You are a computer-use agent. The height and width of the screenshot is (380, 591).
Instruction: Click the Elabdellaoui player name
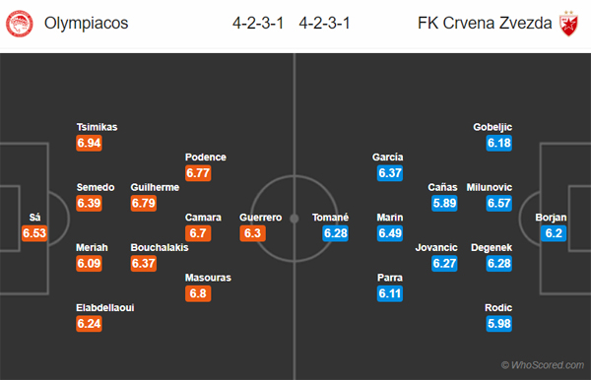105,308
